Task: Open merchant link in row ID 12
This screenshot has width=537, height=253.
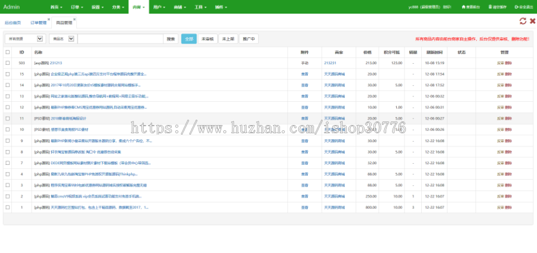Action: coord(334,107)
